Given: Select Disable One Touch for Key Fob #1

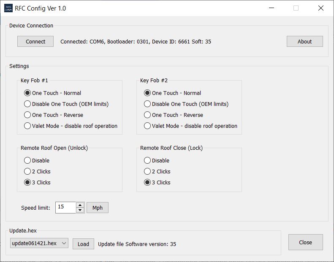Looking at the screenshot, I should point(28,104).
